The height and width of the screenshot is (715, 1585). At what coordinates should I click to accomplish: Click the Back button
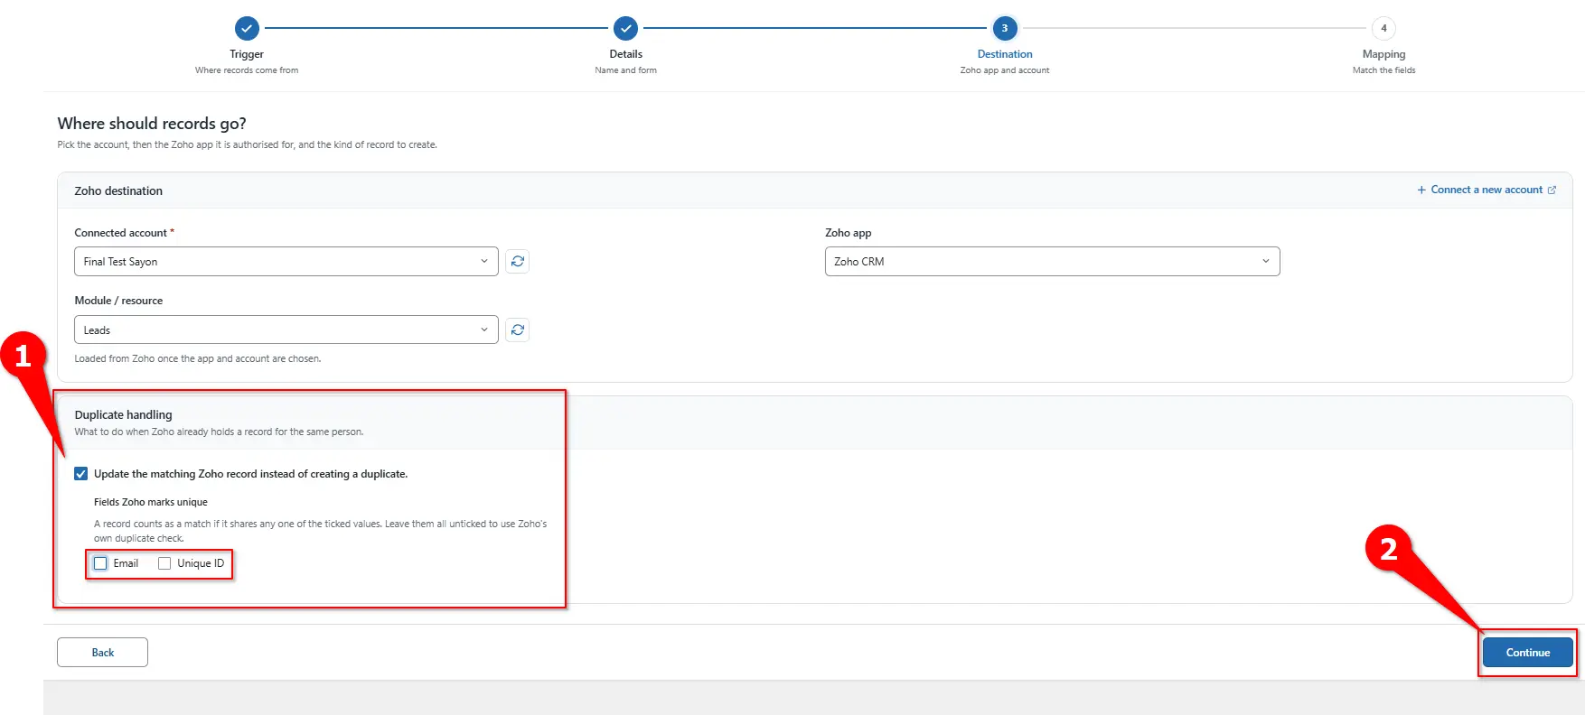102,653
